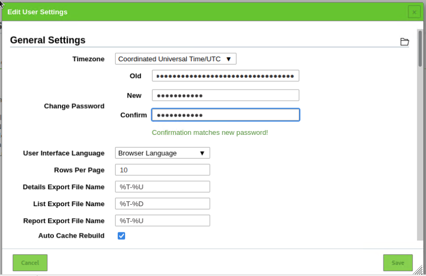Click the Old password field
This screenshot has width=426, height=276.
[x=225, y=76]
